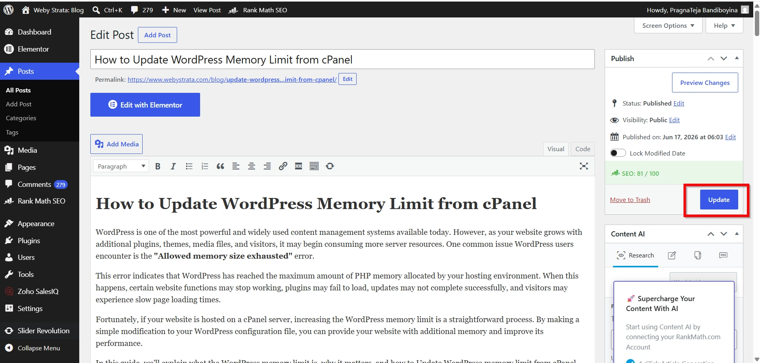Insert a bulleted list
The height and width of the screenshot is (363, 760).
click(x=189, y=166)
